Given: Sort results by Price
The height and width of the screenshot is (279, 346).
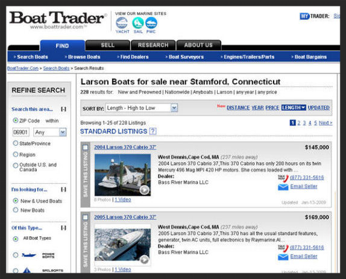Looking at the screenshot, I should 272,108.
